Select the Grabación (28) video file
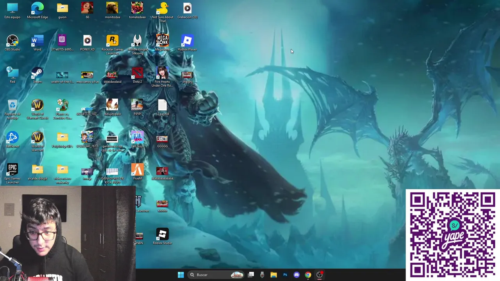 click(x=187, y=11)
